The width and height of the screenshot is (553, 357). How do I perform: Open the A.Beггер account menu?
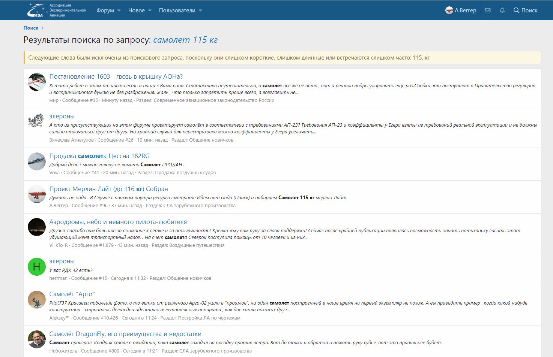(461, 10)
